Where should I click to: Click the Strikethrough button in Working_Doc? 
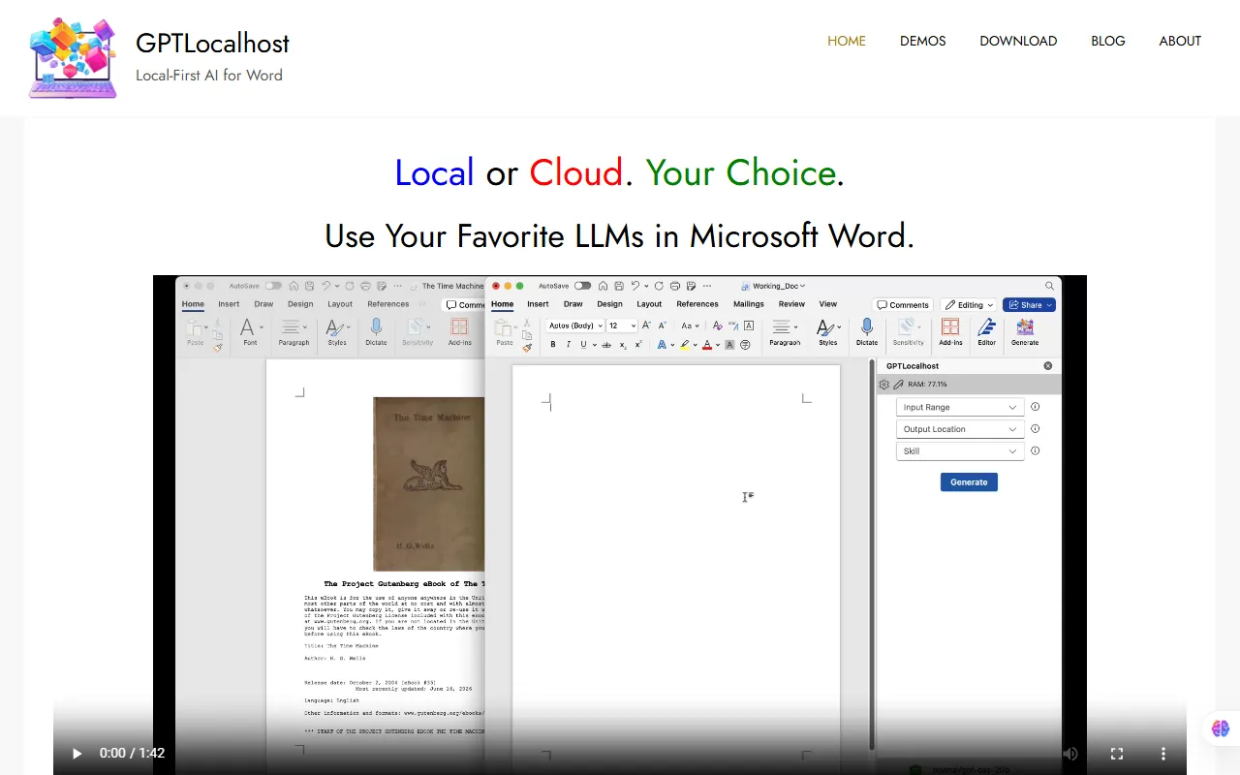point(606,345)
